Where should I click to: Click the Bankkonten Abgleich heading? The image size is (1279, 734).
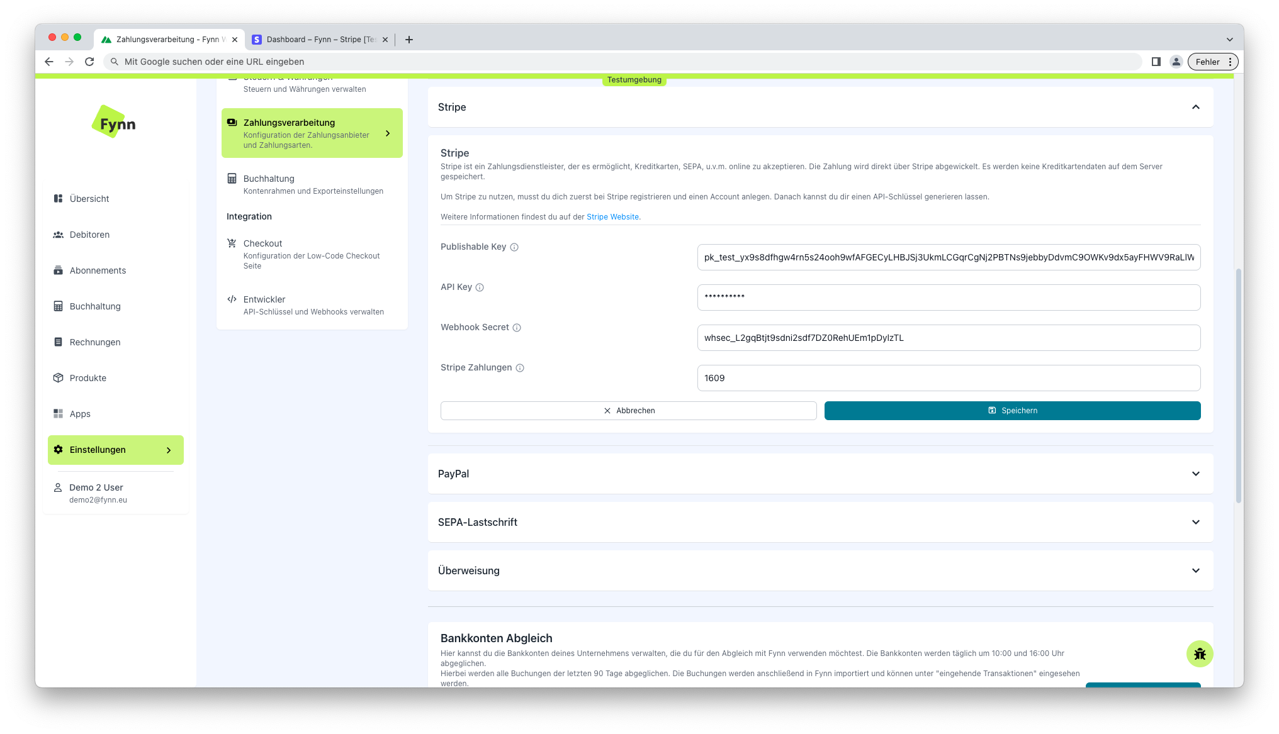496,638
